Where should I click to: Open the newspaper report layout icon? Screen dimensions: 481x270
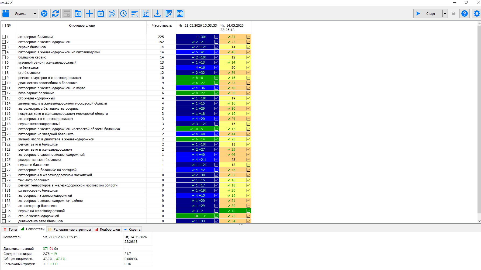(180, 13)
